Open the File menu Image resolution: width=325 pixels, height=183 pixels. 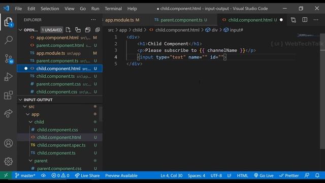pyautogui.click(x=18, y=9)
